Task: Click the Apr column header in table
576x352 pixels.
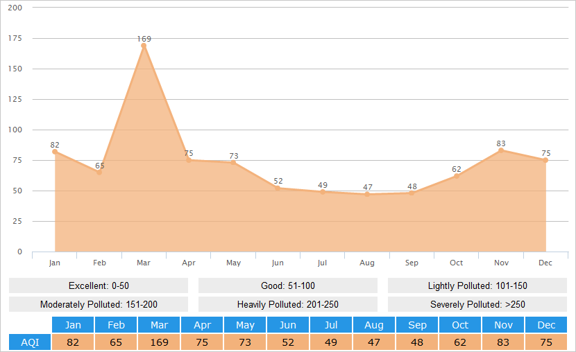Action: [x=202, y=325]
